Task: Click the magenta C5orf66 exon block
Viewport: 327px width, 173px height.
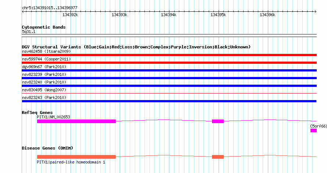Action: pos(314,130)
